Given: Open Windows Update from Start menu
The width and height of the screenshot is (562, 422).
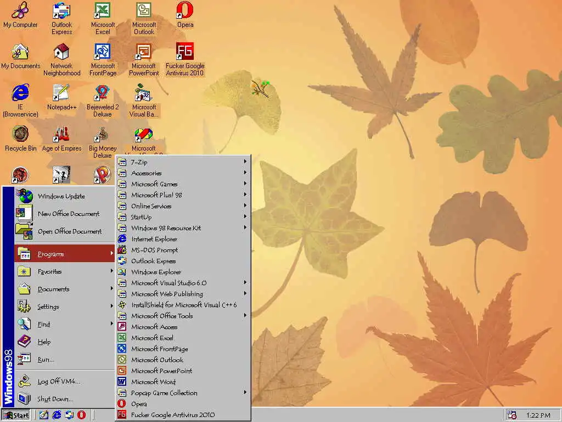Looking at the screenshot, I should pos(65,196).
